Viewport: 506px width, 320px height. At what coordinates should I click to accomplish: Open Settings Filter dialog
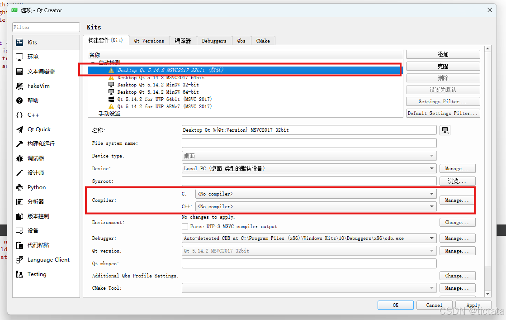pos(443,101)
